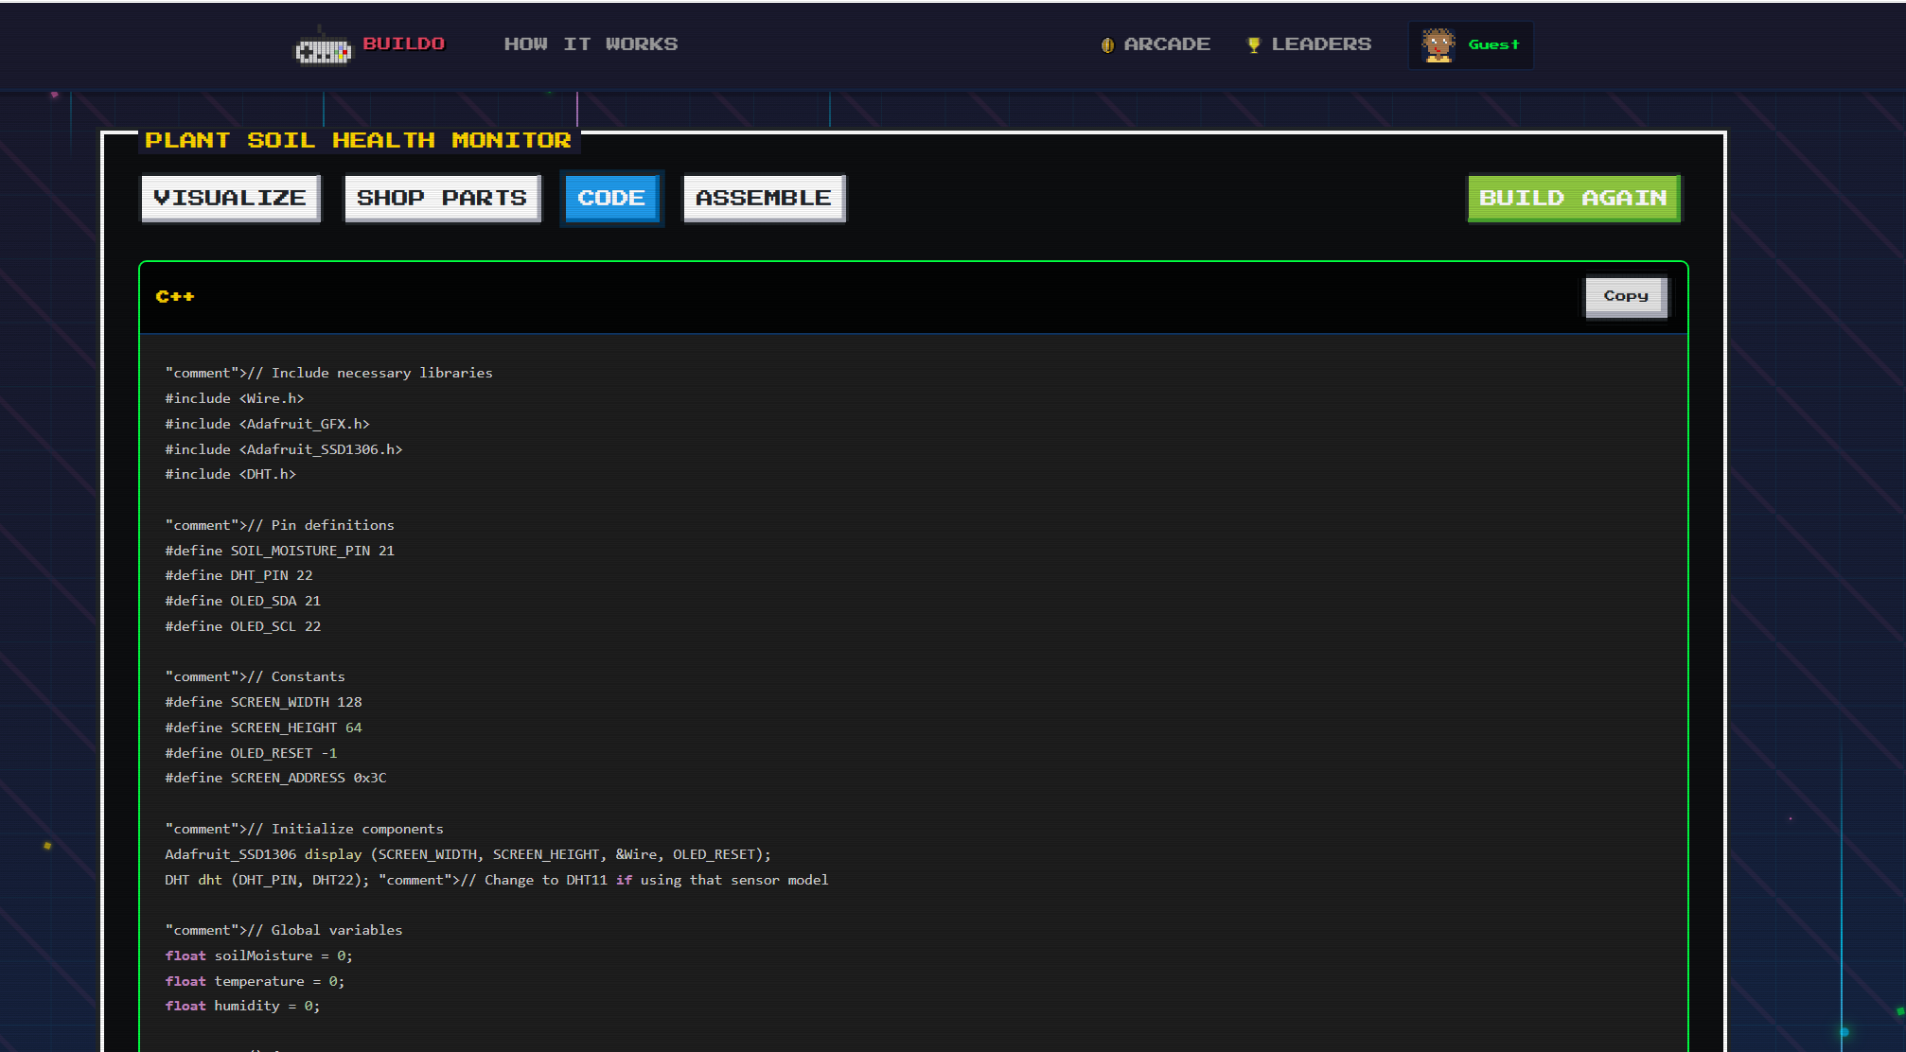Copy the C++ code to clipboard
This screenshot has width=1906, height=1052.
[1625, 296]
